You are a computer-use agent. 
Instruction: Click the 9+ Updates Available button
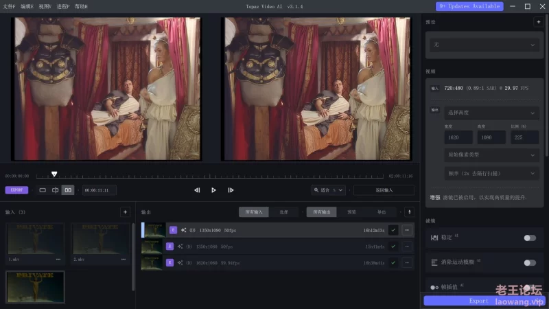[x=469, y=6]
